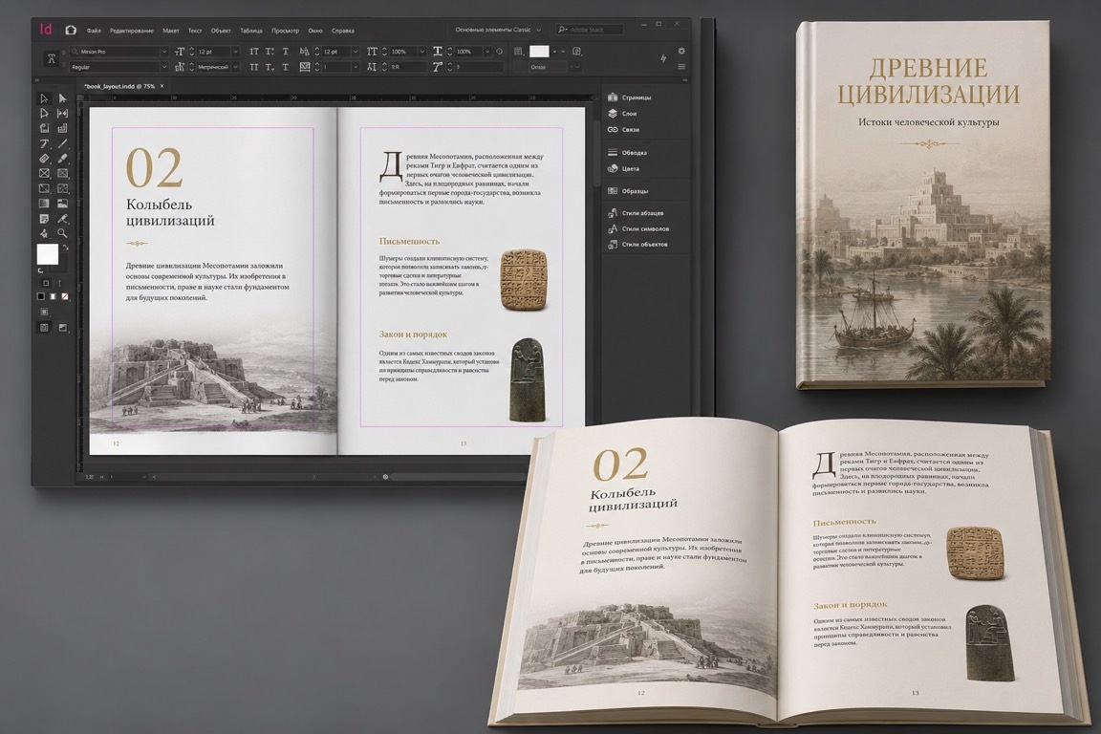The width and height of the screenshot is (1101, 734).
Task: Select the Line tool
Action: 62,143
